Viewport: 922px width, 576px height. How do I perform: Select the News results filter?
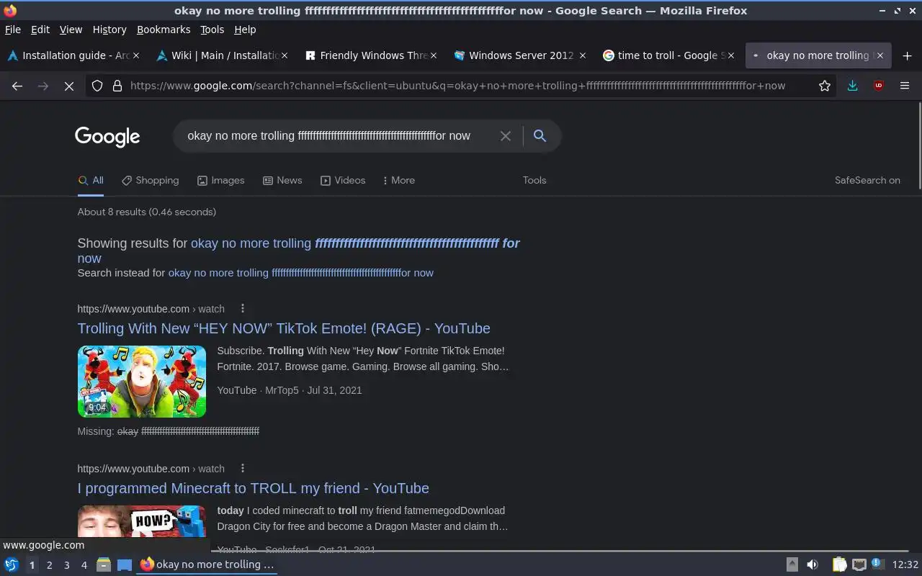point(282,180)
